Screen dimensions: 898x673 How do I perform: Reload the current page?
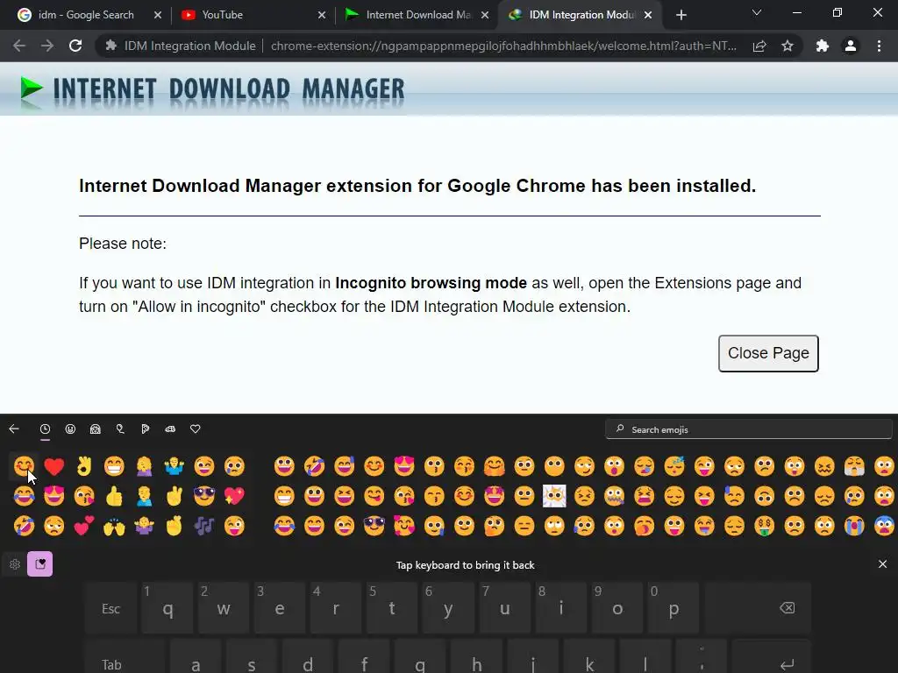click(x=75, y=46)
